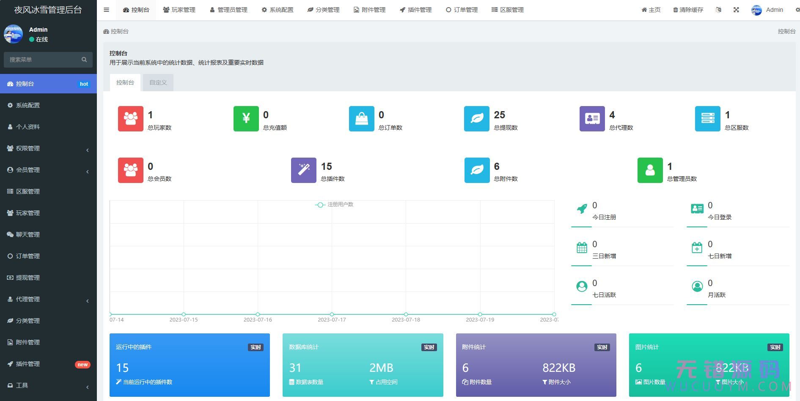Toggle the 注册用户数 chart legend
800x401 pixels.
334,205
